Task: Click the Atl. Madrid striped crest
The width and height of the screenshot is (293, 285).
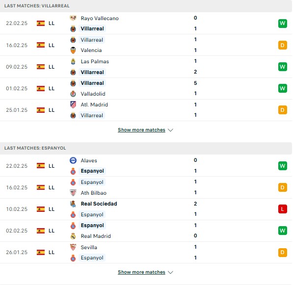Action: pos(73,104)
